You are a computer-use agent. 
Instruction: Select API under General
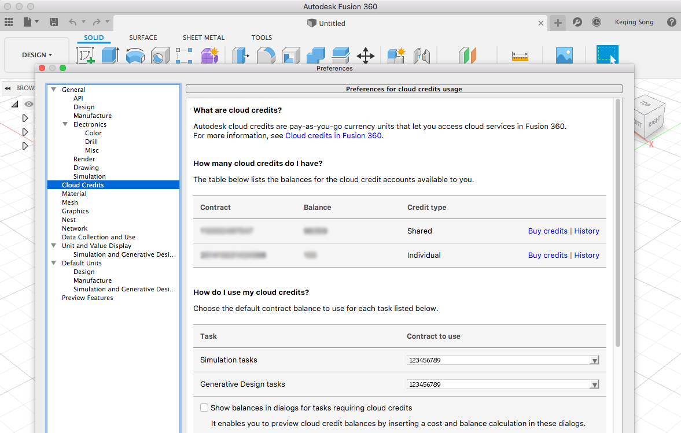coord(78,98)
